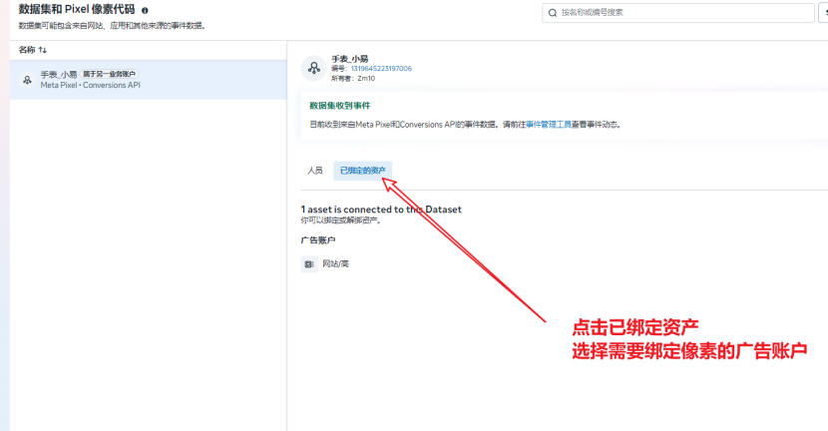Click the 手表_小易 title in details panel
828x431 pixels.
(x=349, y=59)
